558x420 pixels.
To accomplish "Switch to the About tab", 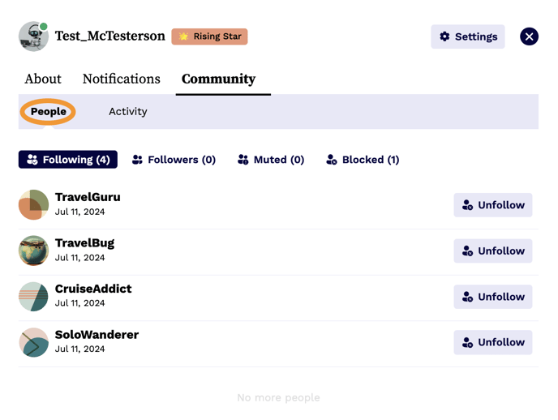I will [43, 79].
